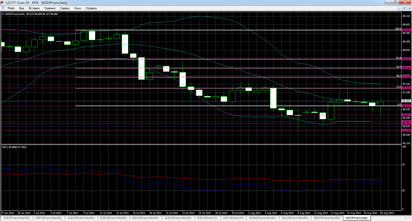Click the 88.146 pink price tag
The image size is (412, 221).
406,68
